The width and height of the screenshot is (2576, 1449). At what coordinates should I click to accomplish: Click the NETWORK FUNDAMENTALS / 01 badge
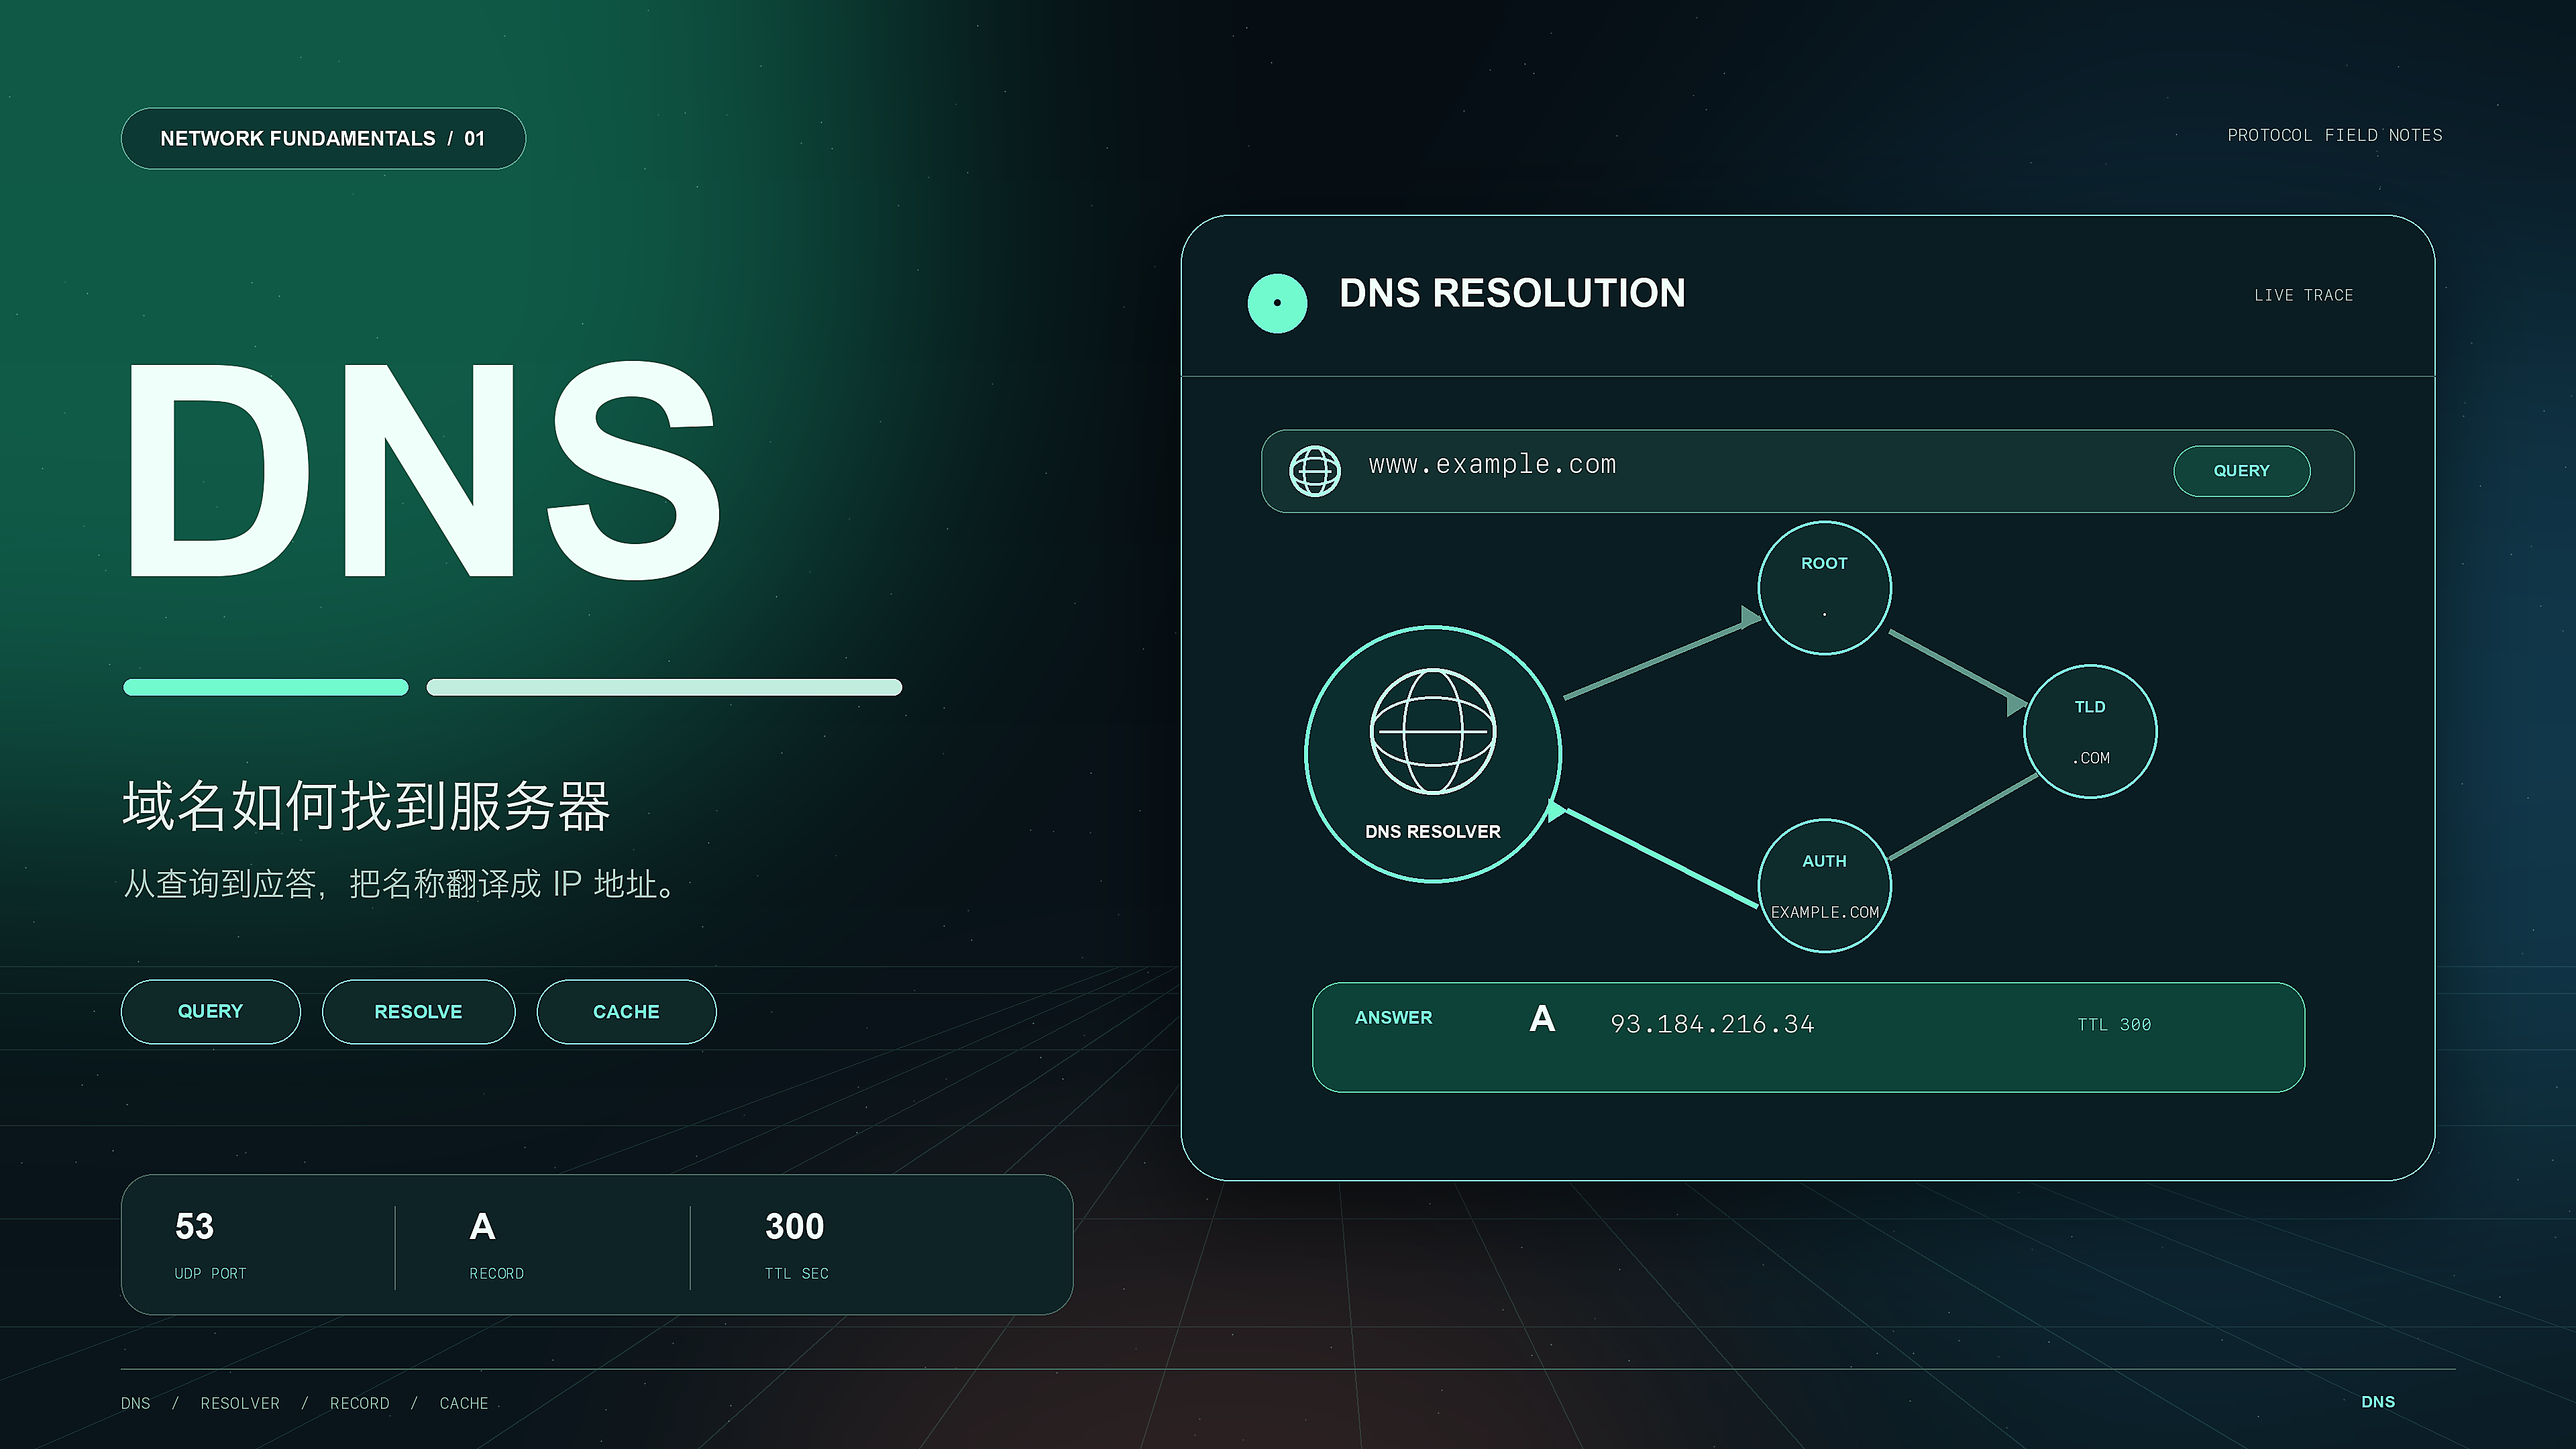(323, 138)
